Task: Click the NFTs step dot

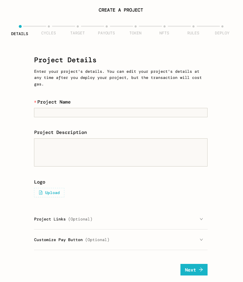Action: coord(165,26)
